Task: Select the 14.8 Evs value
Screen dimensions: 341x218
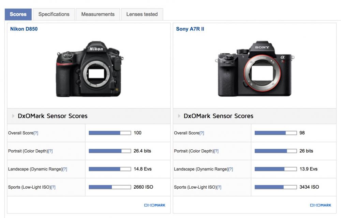Action: click(143, 169)
